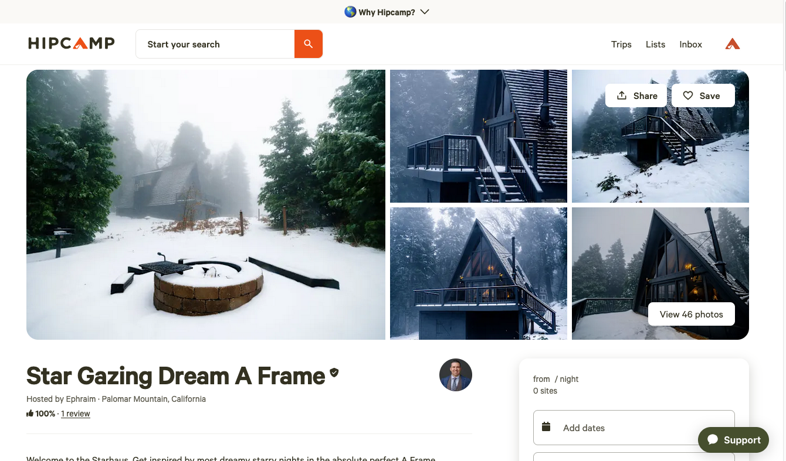Go to Trips in the navigation
This screenshot has width=786, height=461.
tap(621, 44)
